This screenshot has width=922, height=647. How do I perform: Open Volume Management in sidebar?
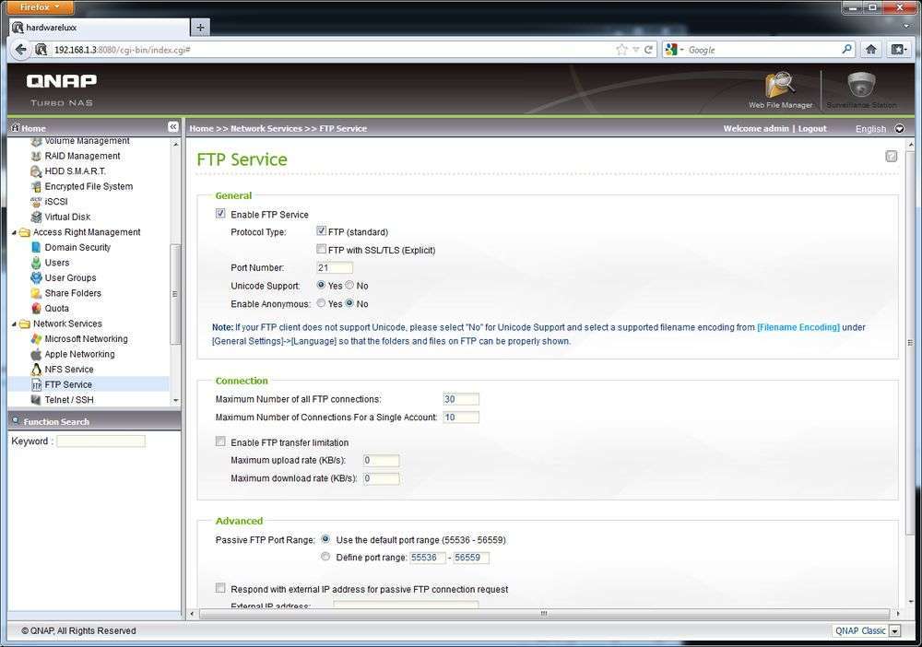87,141
